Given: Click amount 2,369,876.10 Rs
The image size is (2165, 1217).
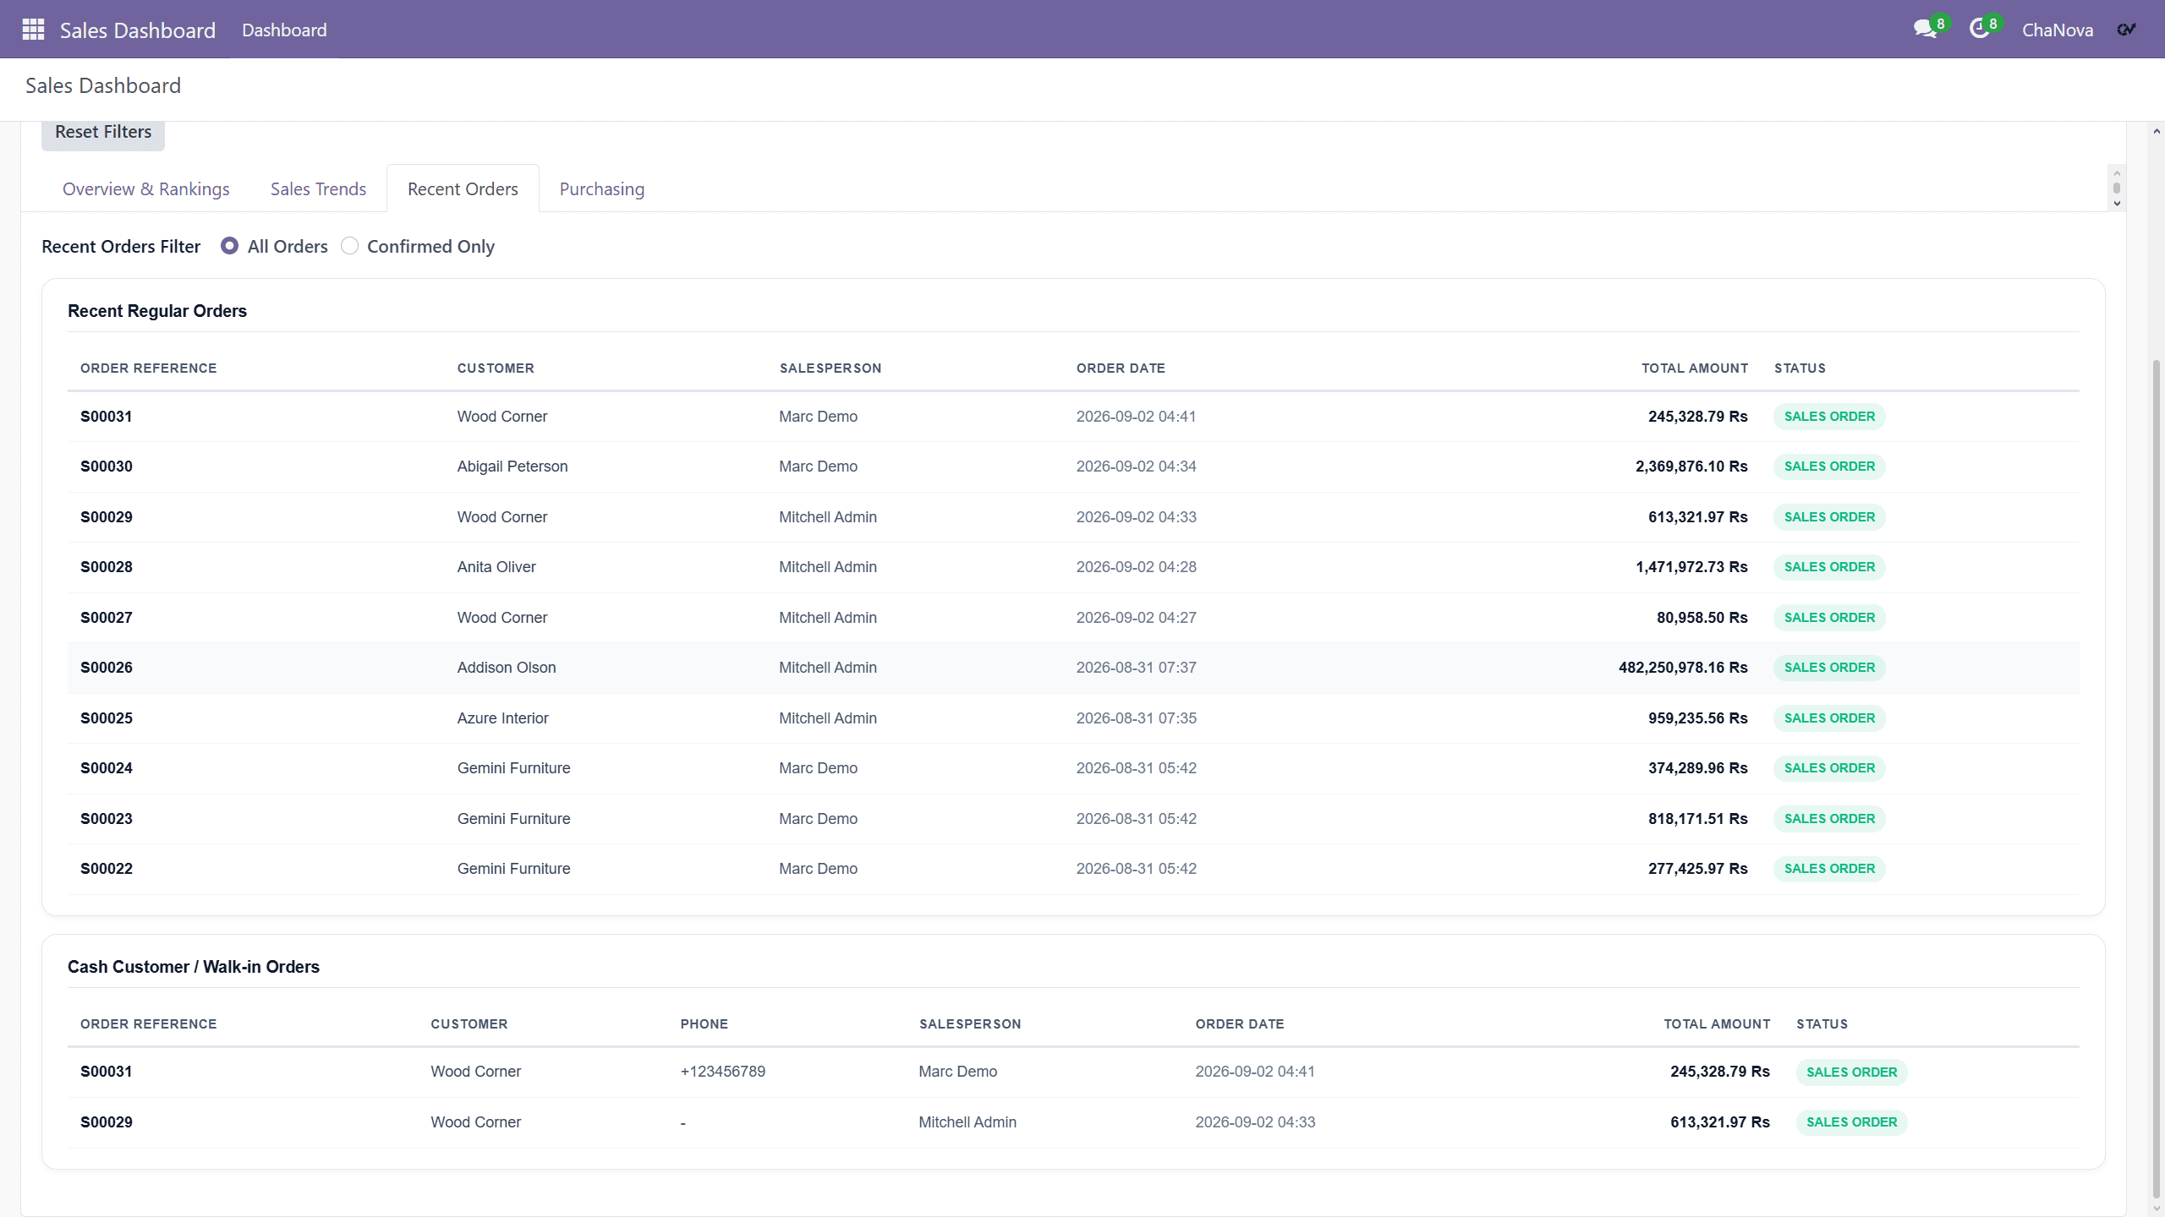Looking at the screenshot, I should pyautogui.click(x=1691, y=467).
